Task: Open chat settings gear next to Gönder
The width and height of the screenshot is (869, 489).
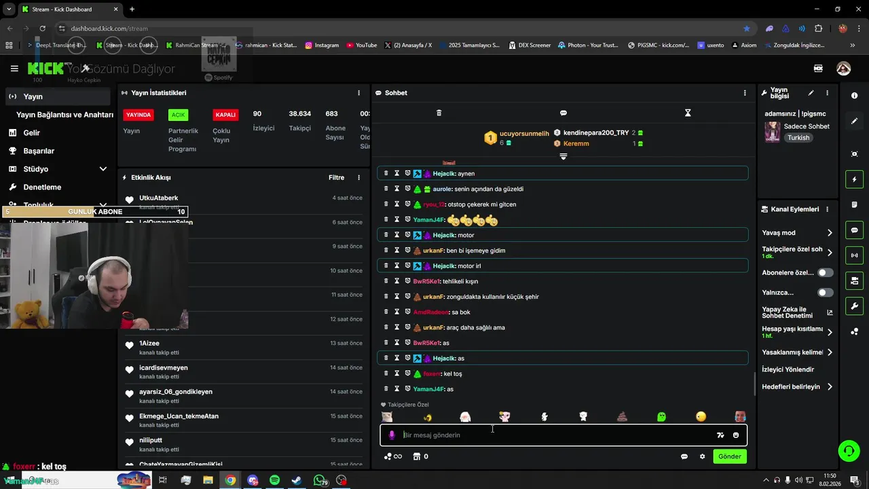Action: (x=703, y=456)
